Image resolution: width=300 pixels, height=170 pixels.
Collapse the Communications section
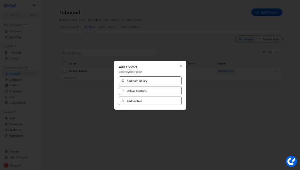coord(26,67)
